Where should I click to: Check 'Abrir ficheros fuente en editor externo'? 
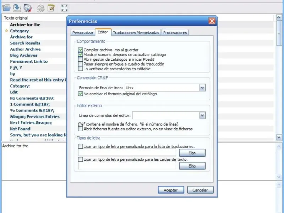[81, 129]
